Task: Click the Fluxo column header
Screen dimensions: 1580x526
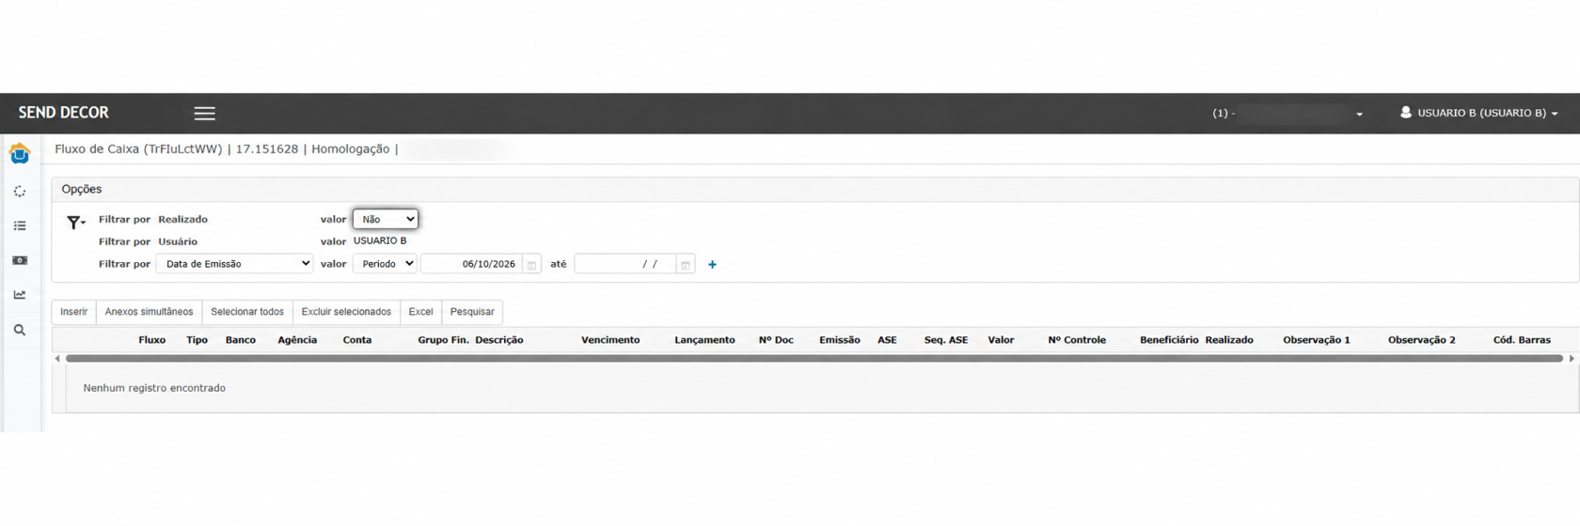Action: [x=151, y=340]
